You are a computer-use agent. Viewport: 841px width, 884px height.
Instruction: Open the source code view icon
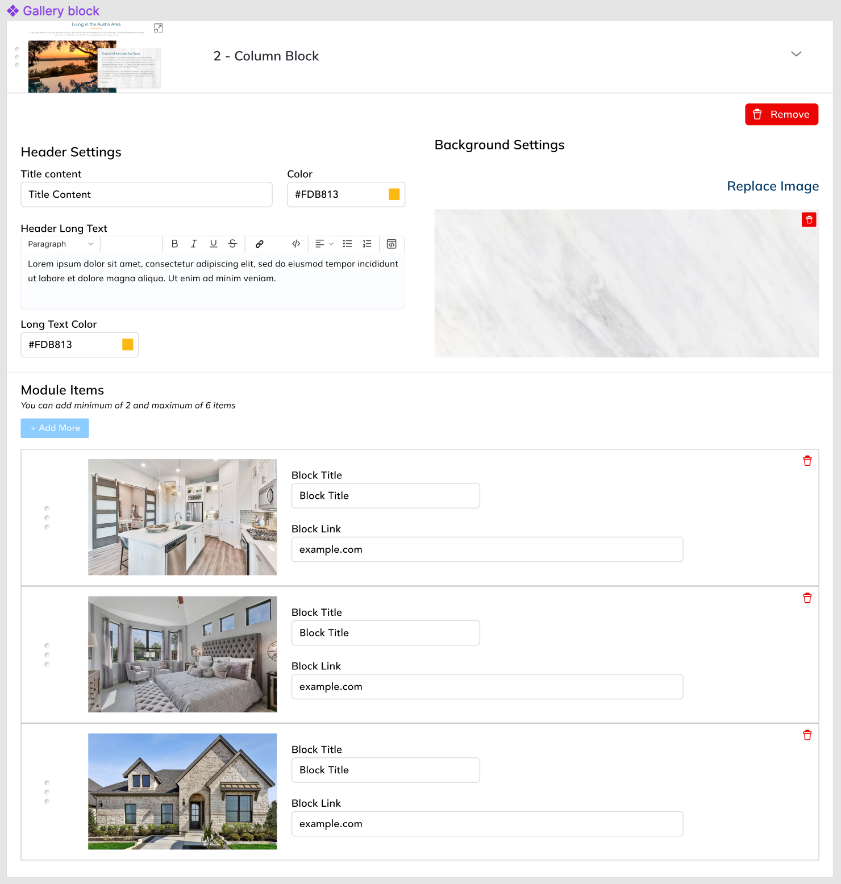tap(392, 244)
